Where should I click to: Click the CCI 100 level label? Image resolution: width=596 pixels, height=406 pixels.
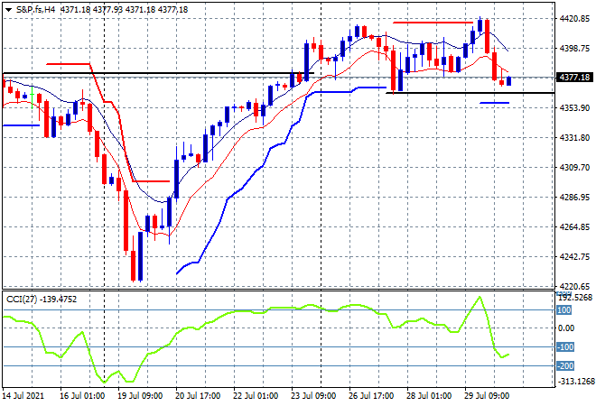(564, 310)
